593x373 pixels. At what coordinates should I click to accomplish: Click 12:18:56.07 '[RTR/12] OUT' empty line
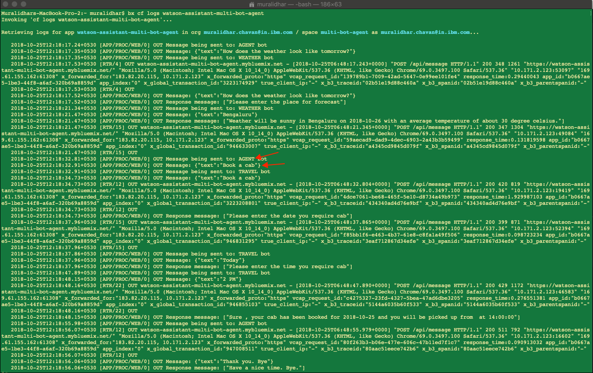(x=74, y=355)
